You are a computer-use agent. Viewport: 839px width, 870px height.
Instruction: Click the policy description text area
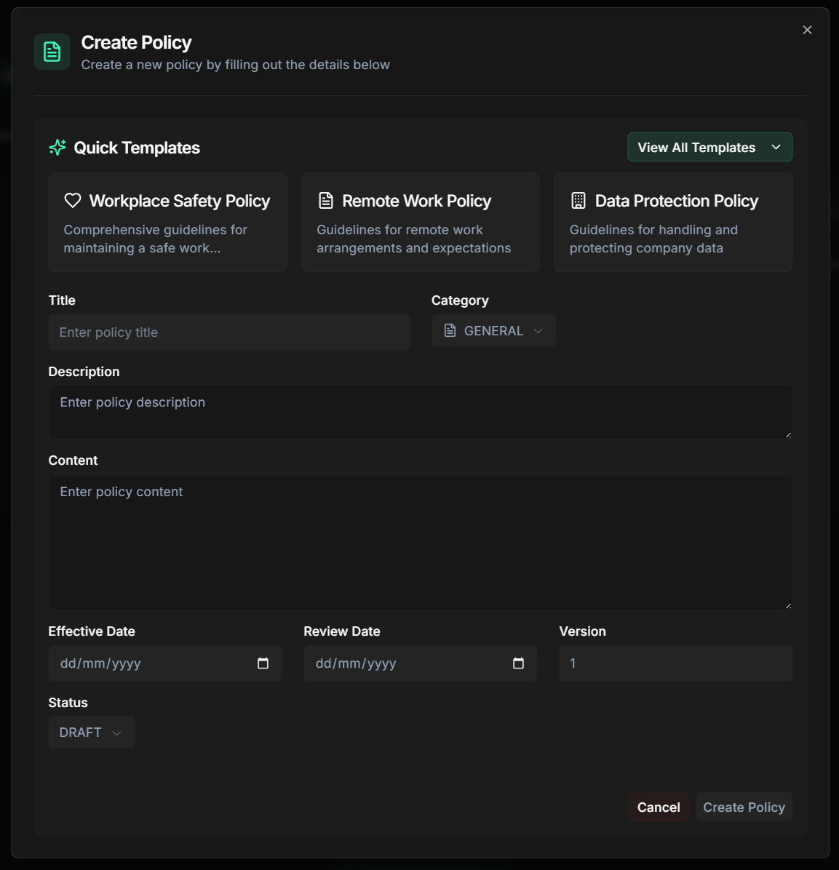tap(420, 412)
